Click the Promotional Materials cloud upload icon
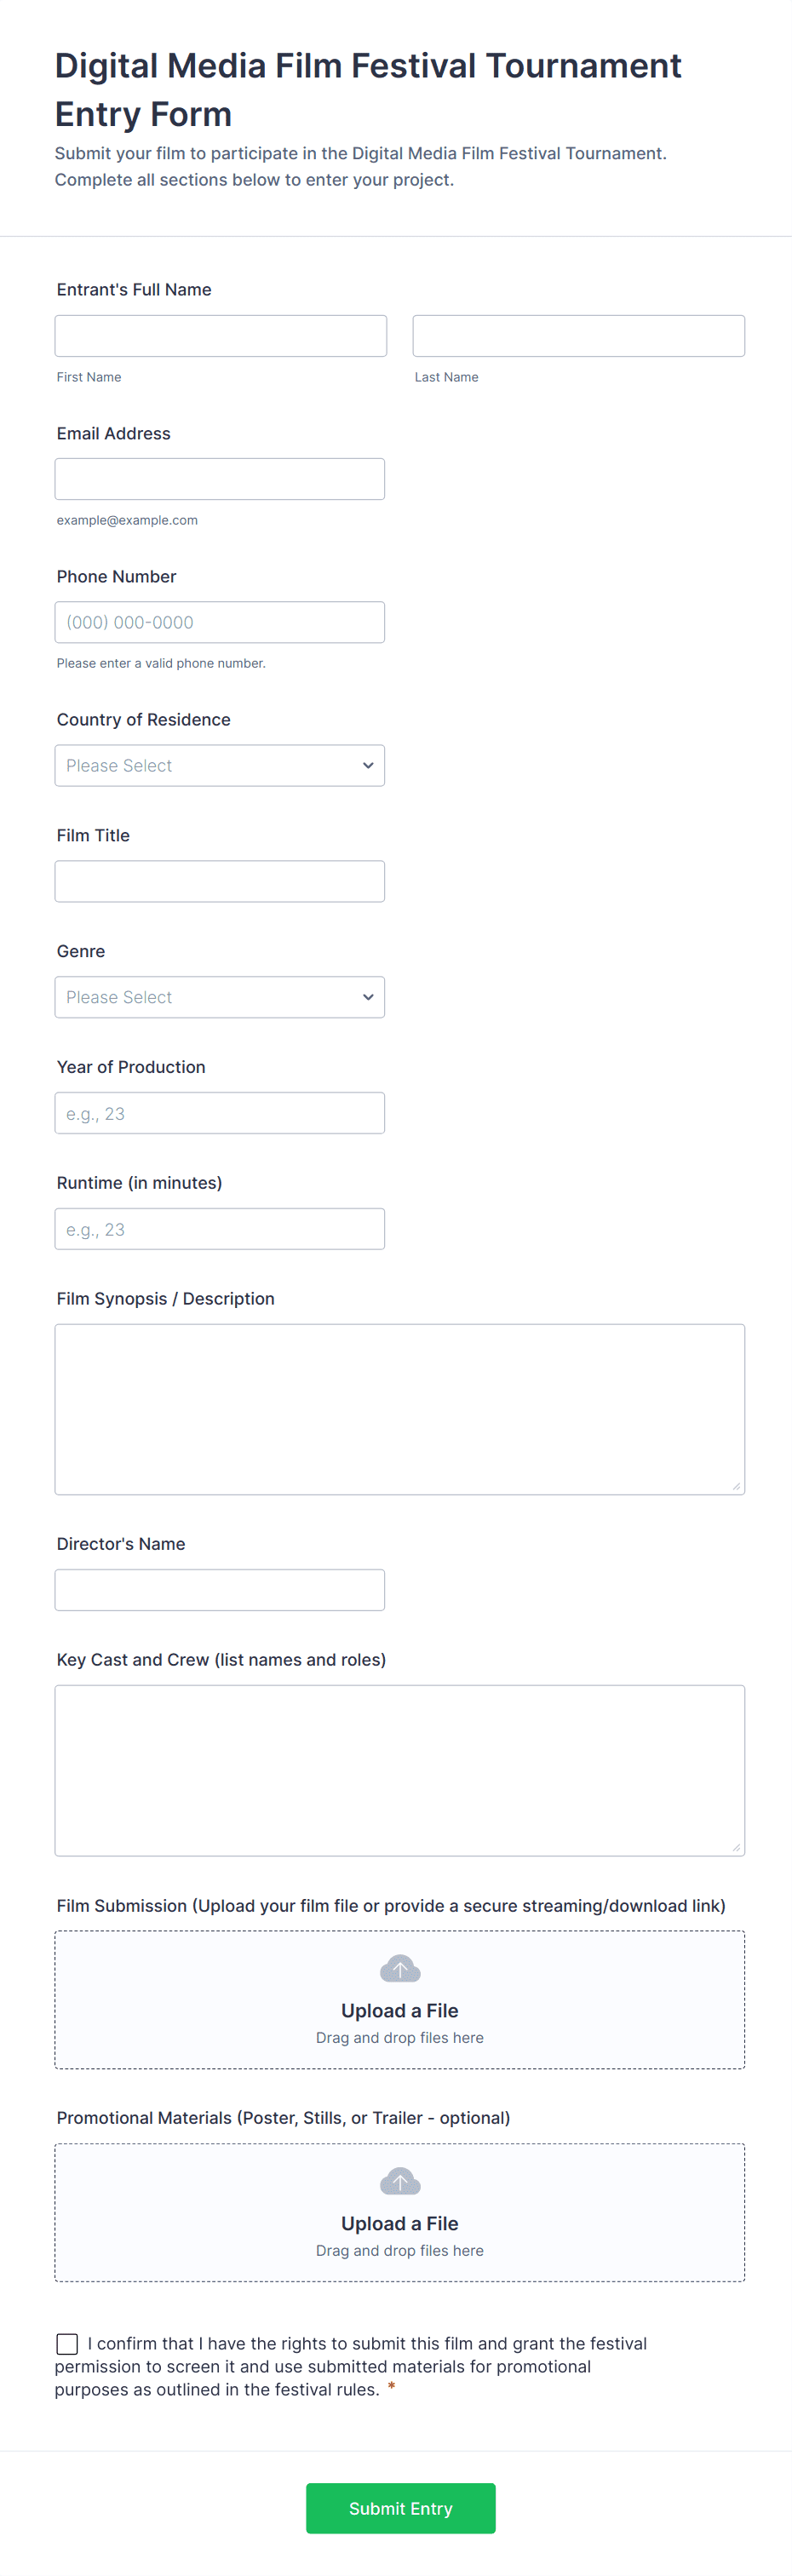 400,2181
